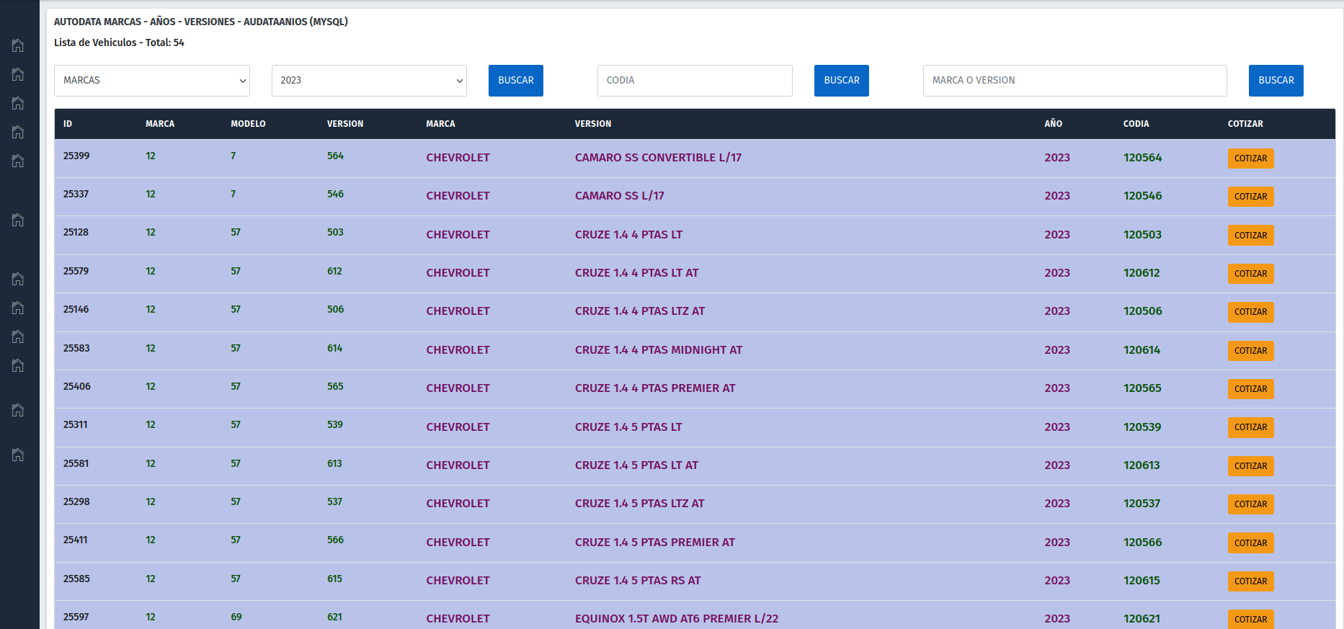Image resolution: width=1344 pixels, height=629 pixels.
Task: Click COTIZAR for CRUZE 1.4 4 PTAS PREMIER AT
Action: point(1250,389)
